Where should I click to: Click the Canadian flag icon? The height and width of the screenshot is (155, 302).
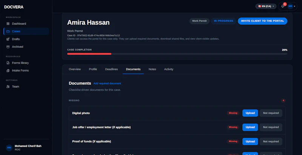tap(259, 6)
